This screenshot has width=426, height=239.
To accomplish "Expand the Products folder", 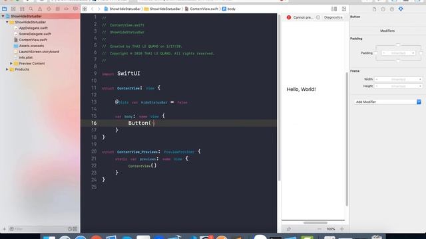I will point(7,69).
